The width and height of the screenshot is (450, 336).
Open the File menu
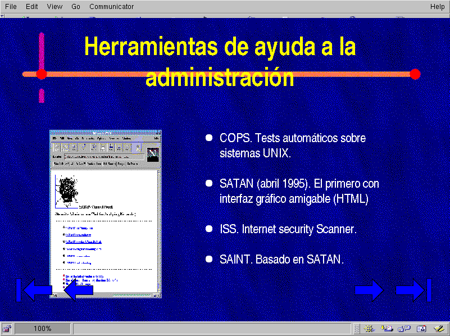[11, 7]
